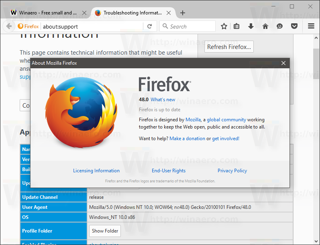Close the About Mozilla Firefox dialog

pos(283,63)
